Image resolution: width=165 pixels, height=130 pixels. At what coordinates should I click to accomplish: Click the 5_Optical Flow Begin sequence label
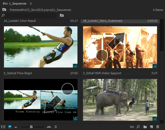click(18, 73)
